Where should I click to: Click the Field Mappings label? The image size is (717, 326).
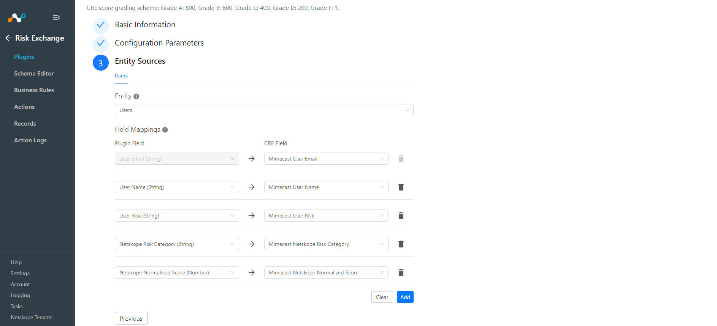[x=137, y=129]
